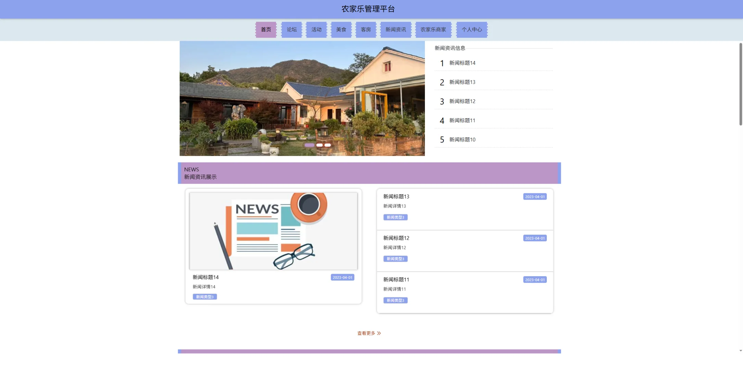Open the 美食 section
The image size is (743, 370).
(x=341, y=29)
